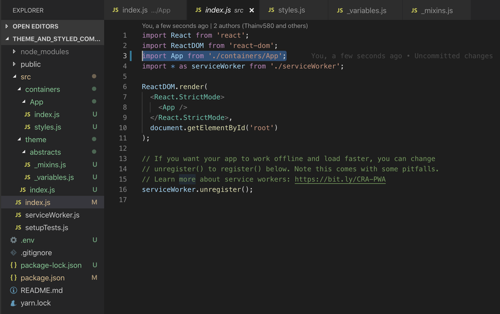Open the _mixins.js editor tab
The height and width of the screenshot is (314, 500).
[436, 10]
